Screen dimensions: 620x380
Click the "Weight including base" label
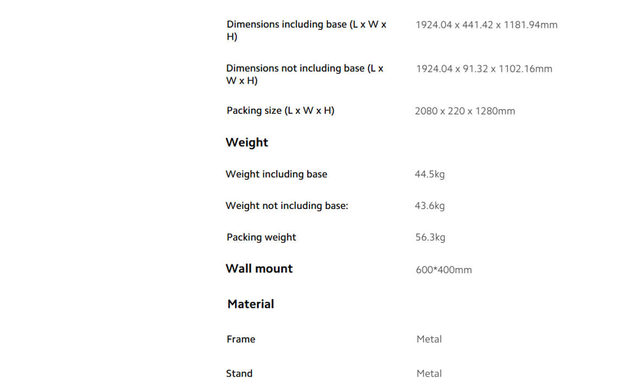coord(276,174)
